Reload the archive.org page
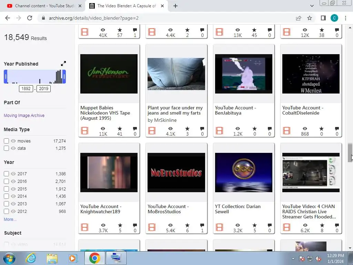 [x=30, y=18]
